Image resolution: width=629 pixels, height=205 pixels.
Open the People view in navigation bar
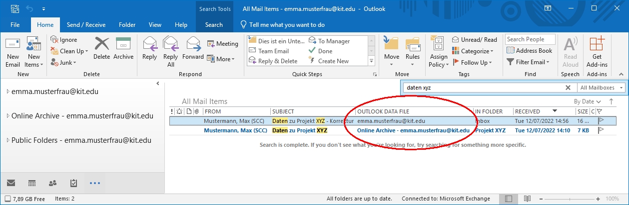coord(52,183)
